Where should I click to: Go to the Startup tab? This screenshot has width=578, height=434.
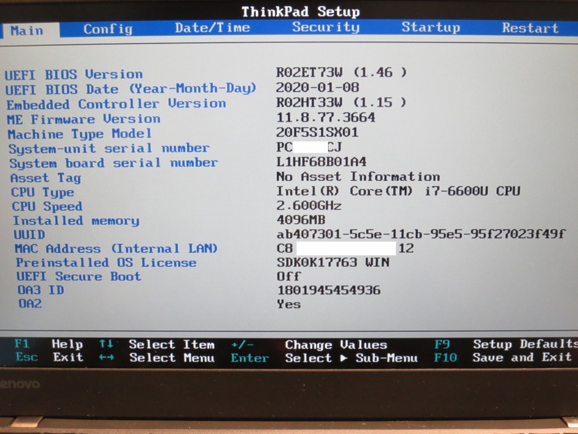[x=431, y=27]
